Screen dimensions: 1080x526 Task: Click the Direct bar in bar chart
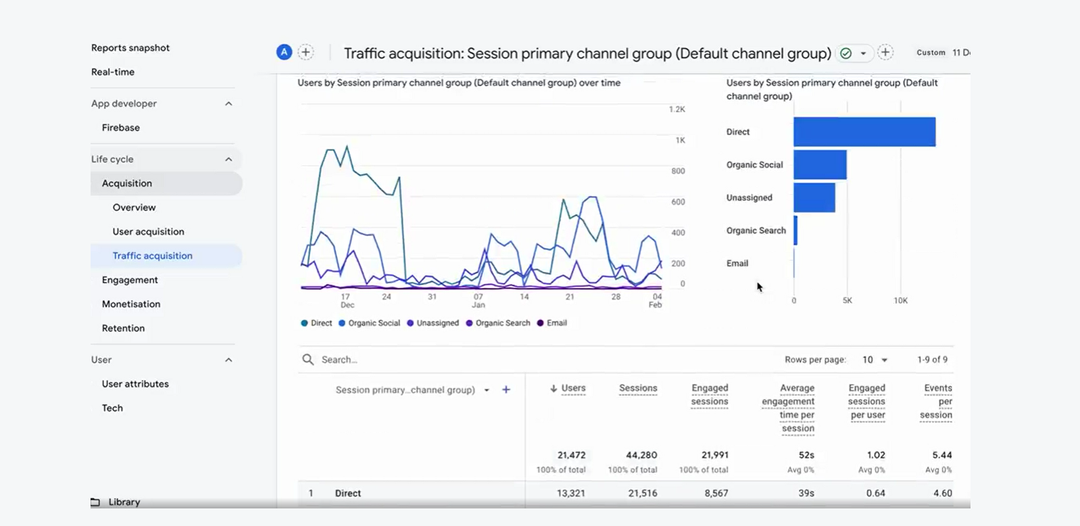point(864,132)
